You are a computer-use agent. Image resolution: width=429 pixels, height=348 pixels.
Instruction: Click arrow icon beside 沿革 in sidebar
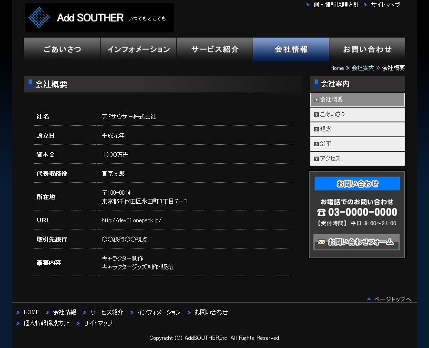coord(317,144)
